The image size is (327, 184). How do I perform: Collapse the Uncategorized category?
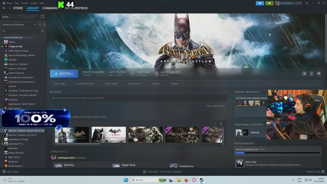pos(2,38)
